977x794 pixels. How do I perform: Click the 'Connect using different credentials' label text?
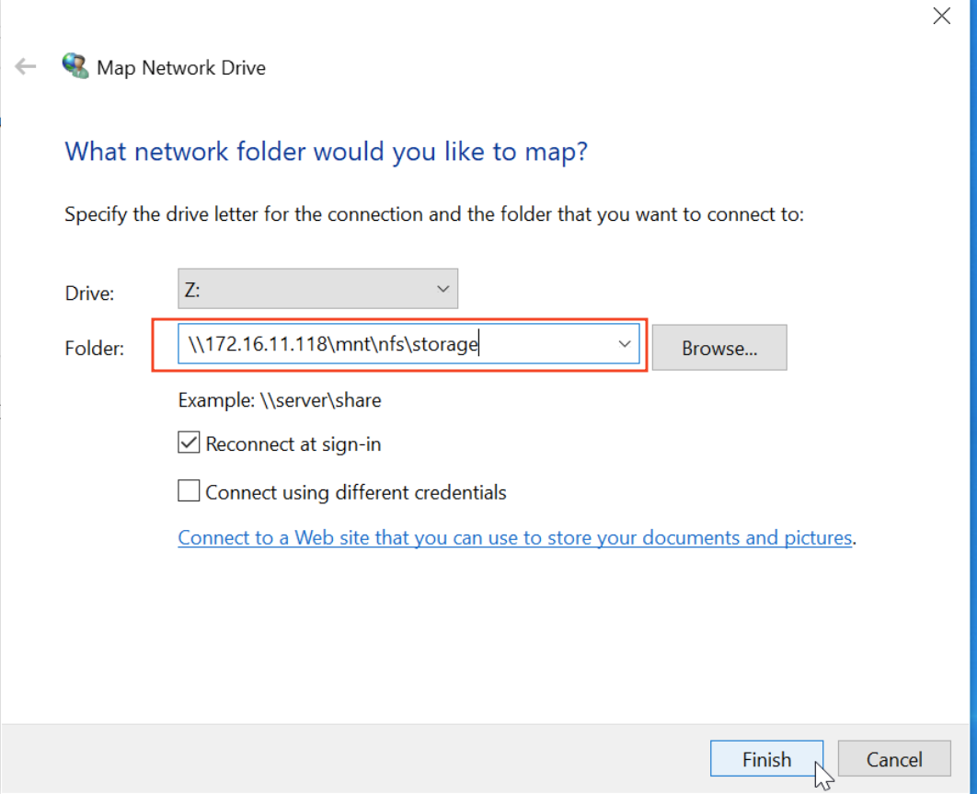[x=355, y=492]
